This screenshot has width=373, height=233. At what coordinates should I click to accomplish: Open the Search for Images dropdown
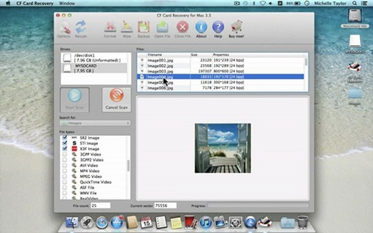point(95,123)
